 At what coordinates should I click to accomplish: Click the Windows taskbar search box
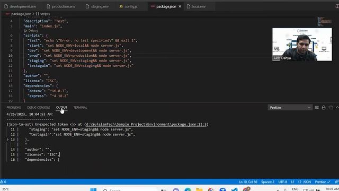coord(129,190)
